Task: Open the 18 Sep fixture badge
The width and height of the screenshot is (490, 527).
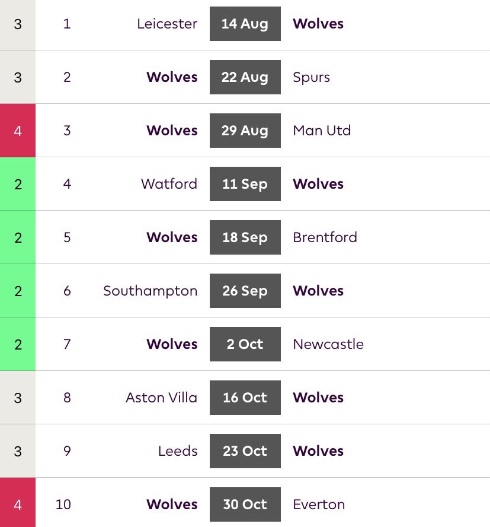Action: pos(245,237)
